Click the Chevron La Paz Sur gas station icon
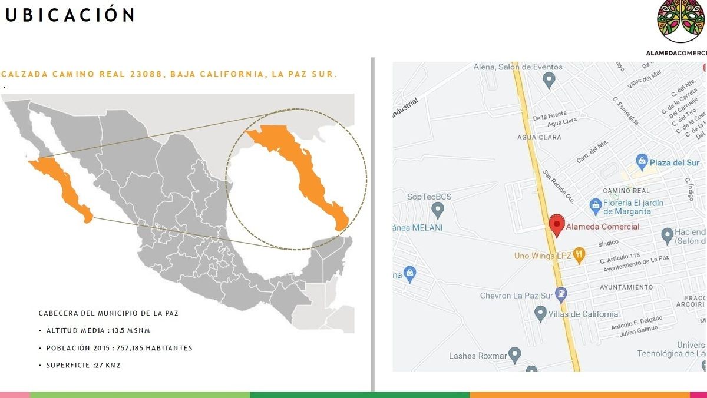 (x=561, y=293)
